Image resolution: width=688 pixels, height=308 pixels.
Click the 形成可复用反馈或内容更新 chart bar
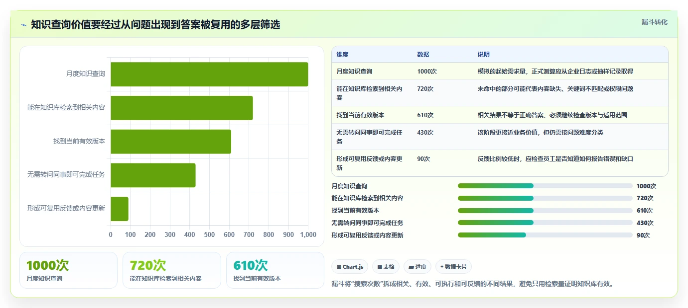pos(120,209)
